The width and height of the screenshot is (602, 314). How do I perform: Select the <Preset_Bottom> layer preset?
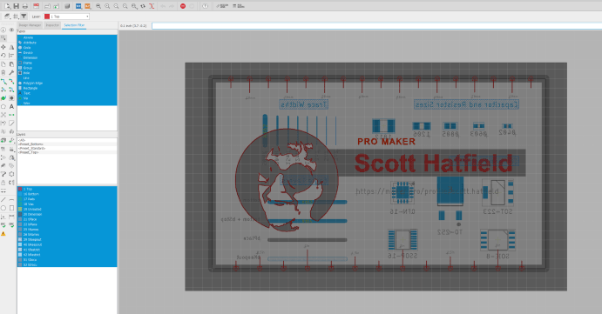[x=67, y=144]
